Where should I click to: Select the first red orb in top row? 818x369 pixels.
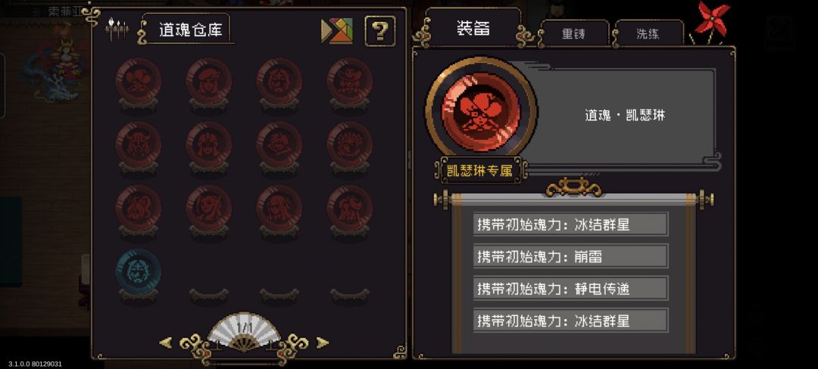pos(139,81)
